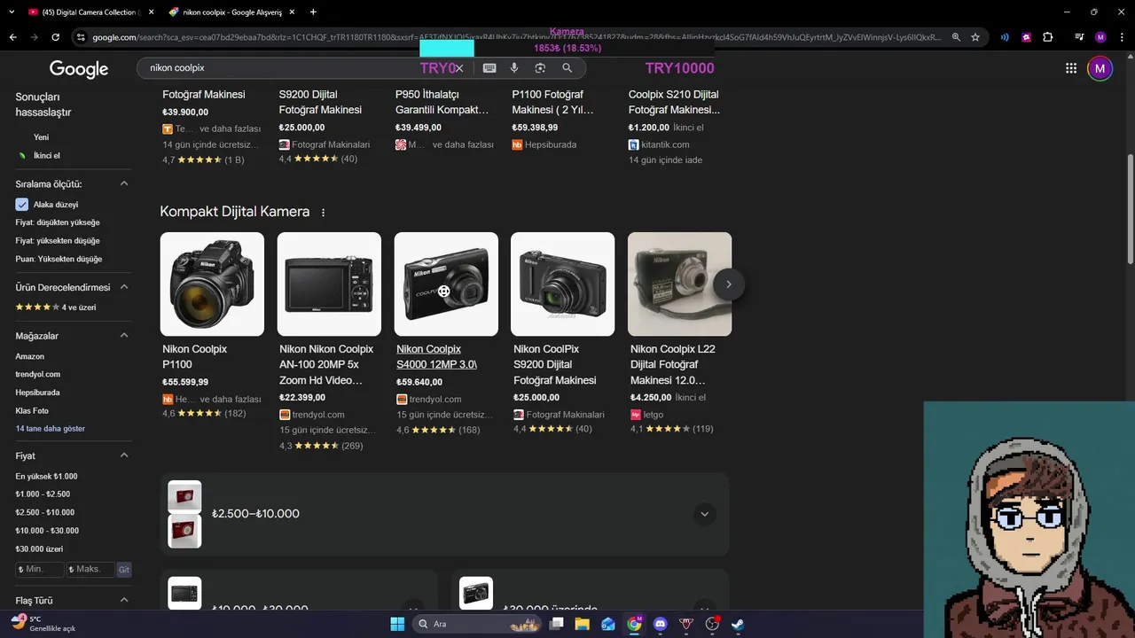This screenshot has height=638, width=1135.
Task: Sort by Puan: Yüksekten düşüğe
Action: (x=59, y=260)
